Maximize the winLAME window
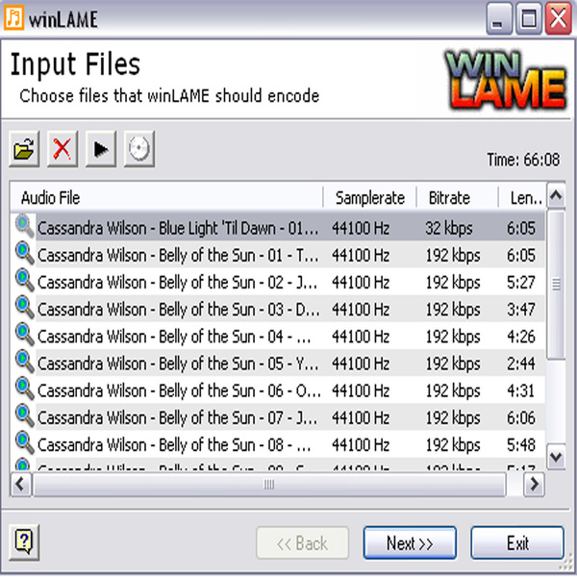577x577 pixels. [x=528, y=18]
